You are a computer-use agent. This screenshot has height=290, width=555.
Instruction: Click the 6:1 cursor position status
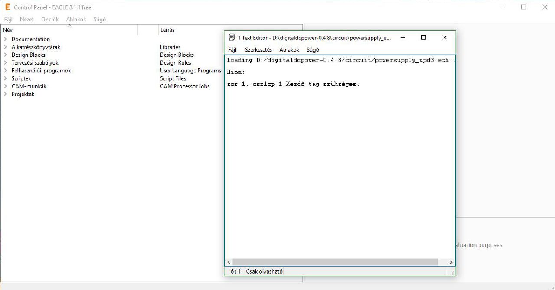coord(235,271)
